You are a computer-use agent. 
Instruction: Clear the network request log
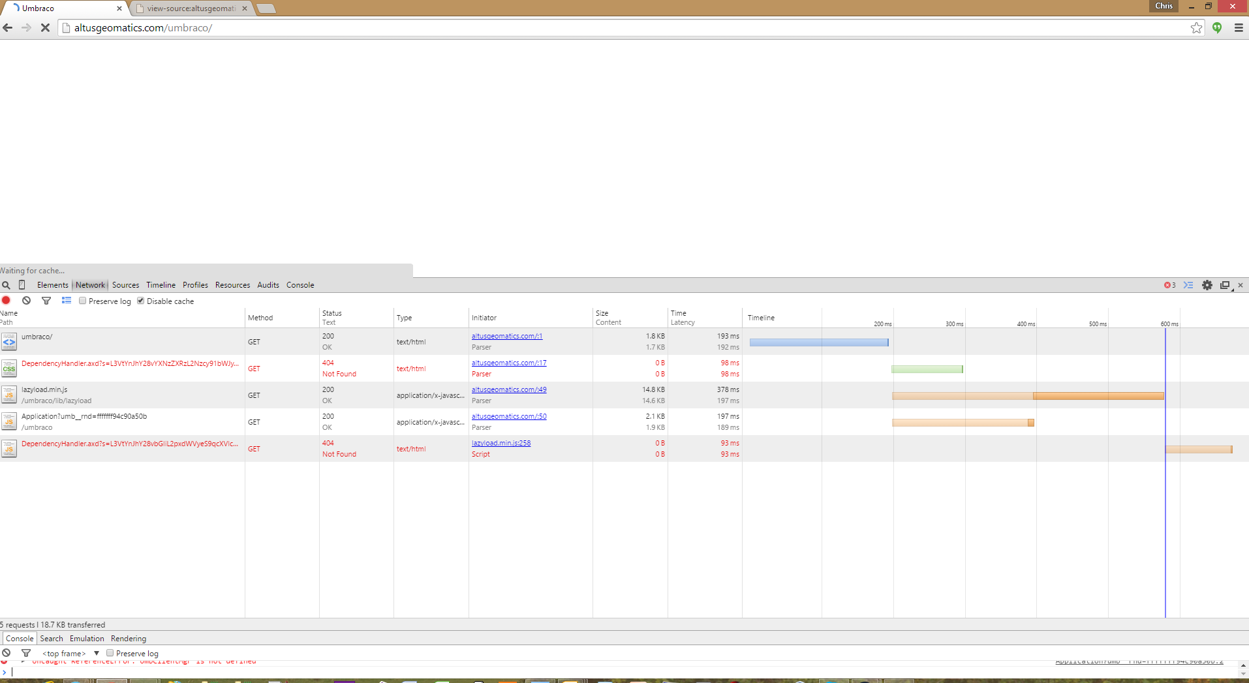coord(26,301)
